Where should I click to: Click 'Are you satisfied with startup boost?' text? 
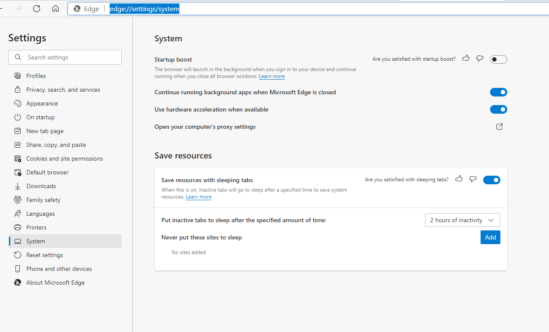click(414, 59)
